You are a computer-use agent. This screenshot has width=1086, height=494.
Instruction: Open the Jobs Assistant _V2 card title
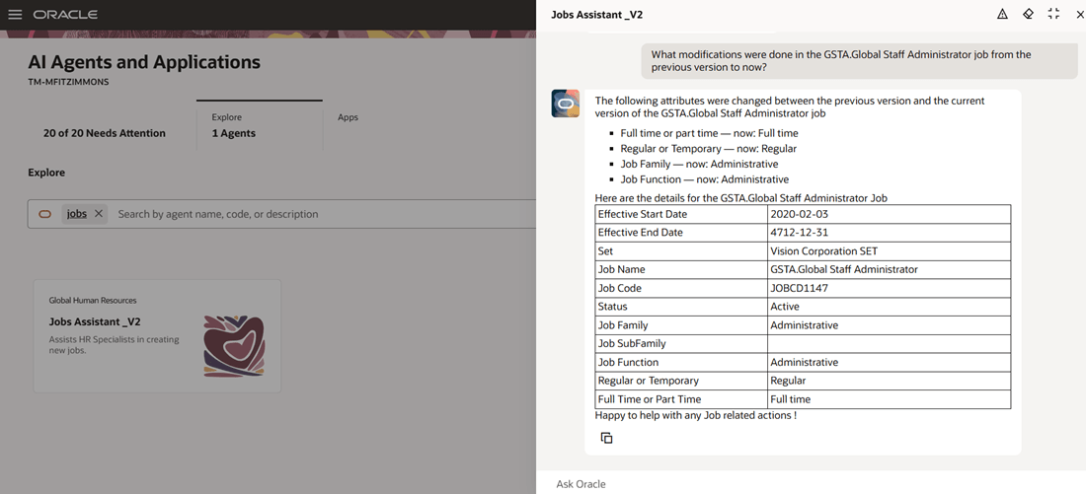click(95, 321)
